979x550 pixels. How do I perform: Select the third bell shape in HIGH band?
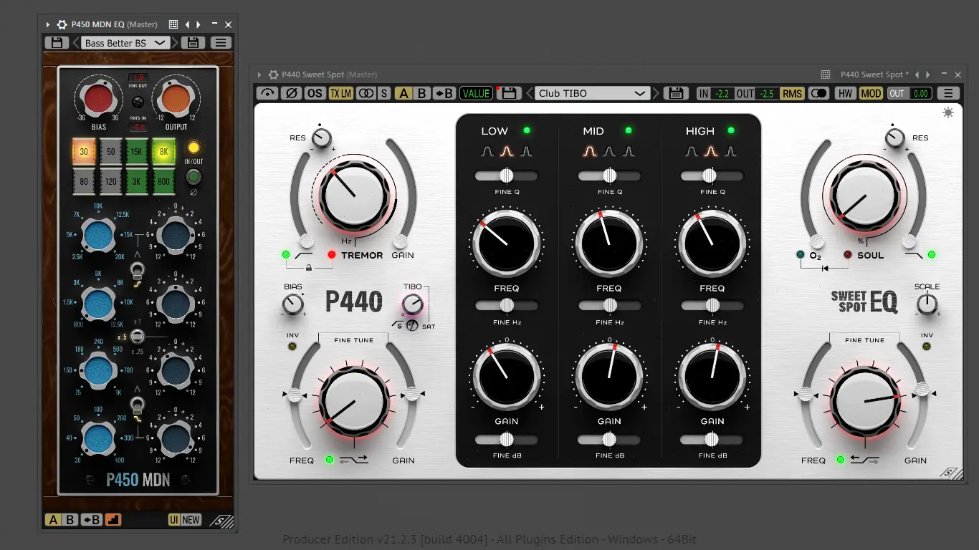click(730, 151)
